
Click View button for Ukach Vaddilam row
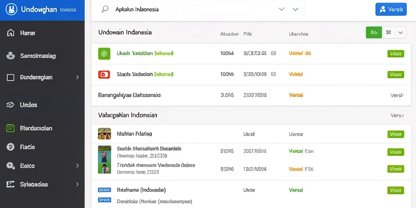pyautogui.click(x=396, y=54)
